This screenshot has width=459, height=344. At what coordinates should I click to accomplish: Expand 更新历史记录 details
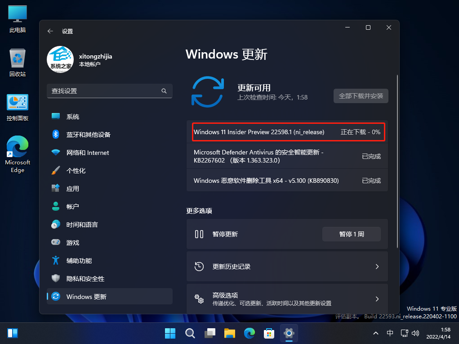377,266
